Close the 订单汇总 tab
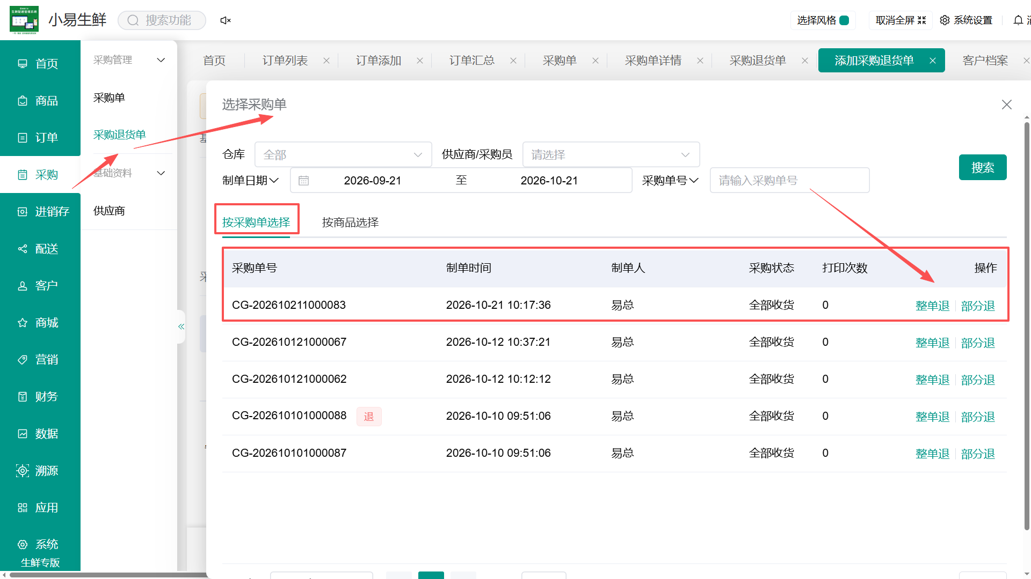 click(x=513, y=61)
